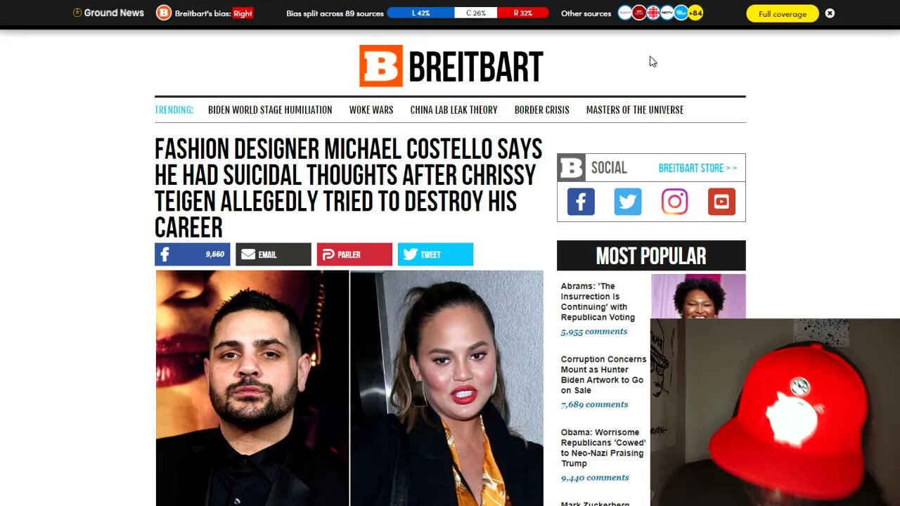
Task: Tweet this article
Action: click(435, 254)
